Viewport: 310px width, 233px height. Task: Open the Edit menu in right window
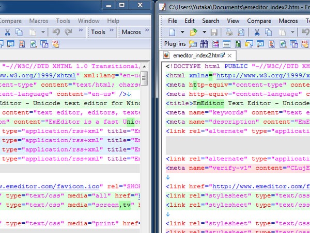click(190, 21)
